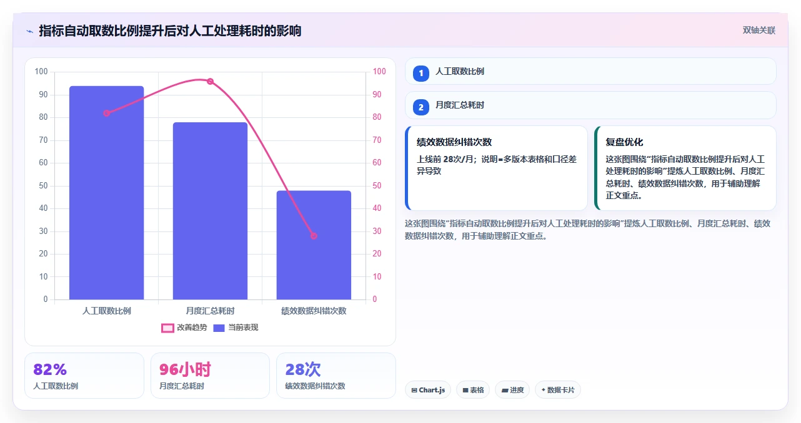The width and height of the screenshot is (801, 423).
Task: Click the 月度汇总耗时 label under 96小时
Action: pos(182,386)
